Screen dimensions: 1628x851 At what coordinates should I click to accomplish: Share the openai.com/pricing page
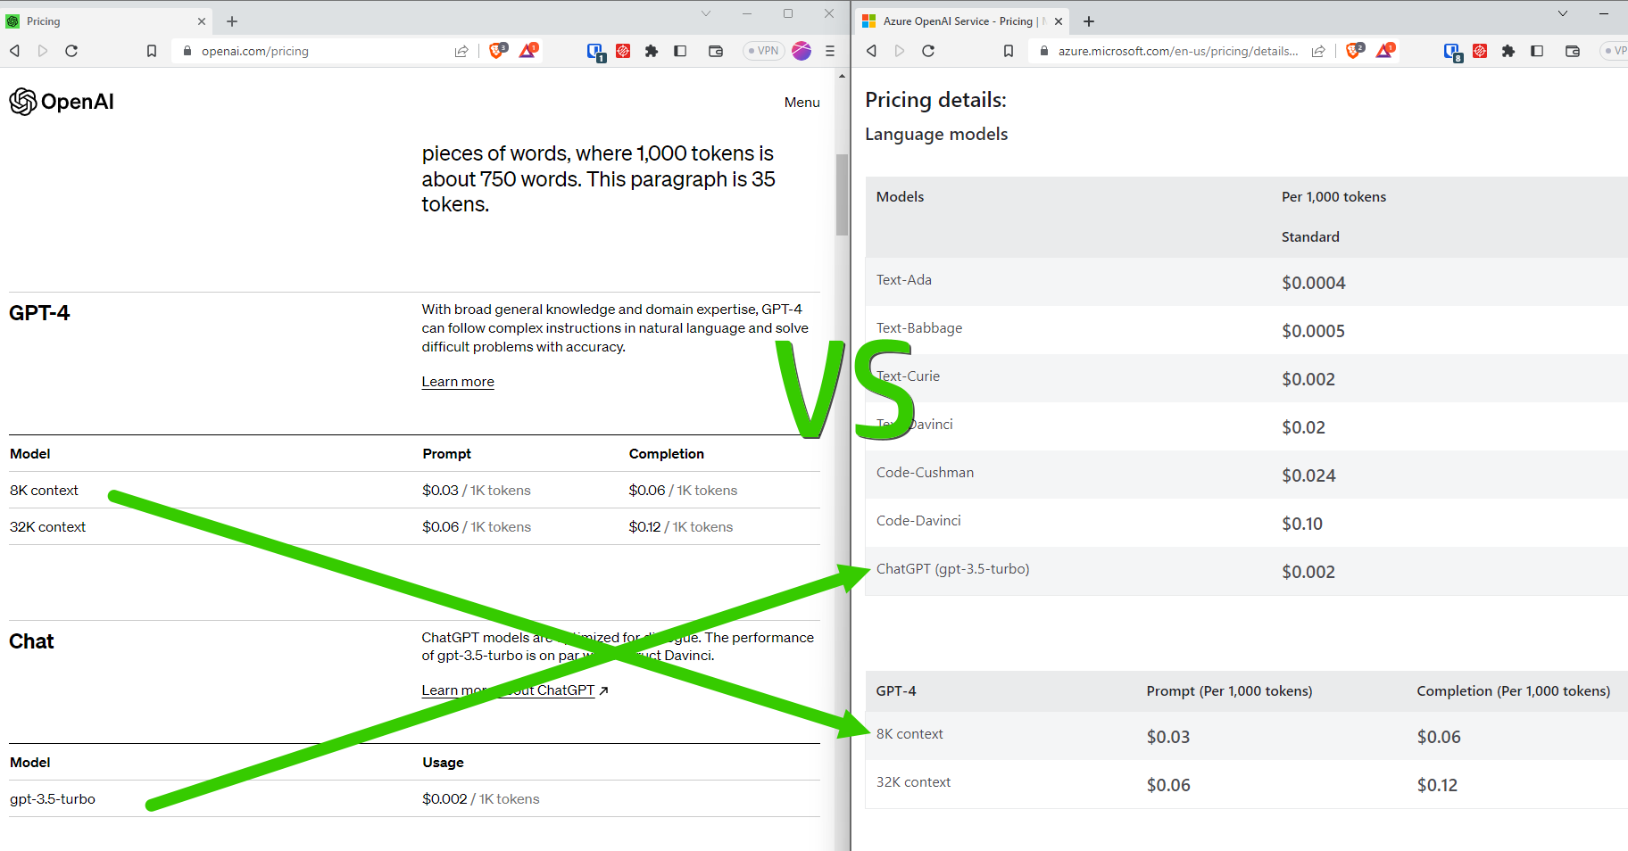coord(461,51)
